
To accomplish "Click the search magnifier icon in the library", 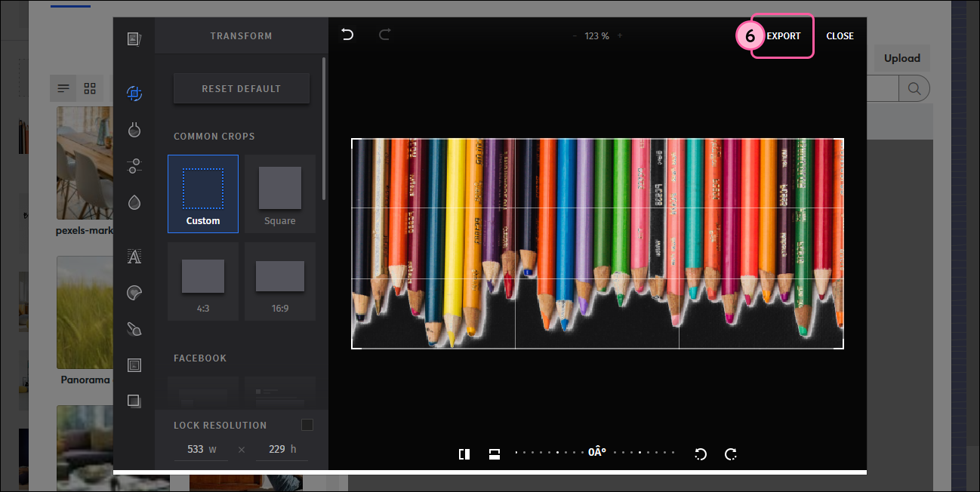I will pyautogui.click(x=914, y=89).
